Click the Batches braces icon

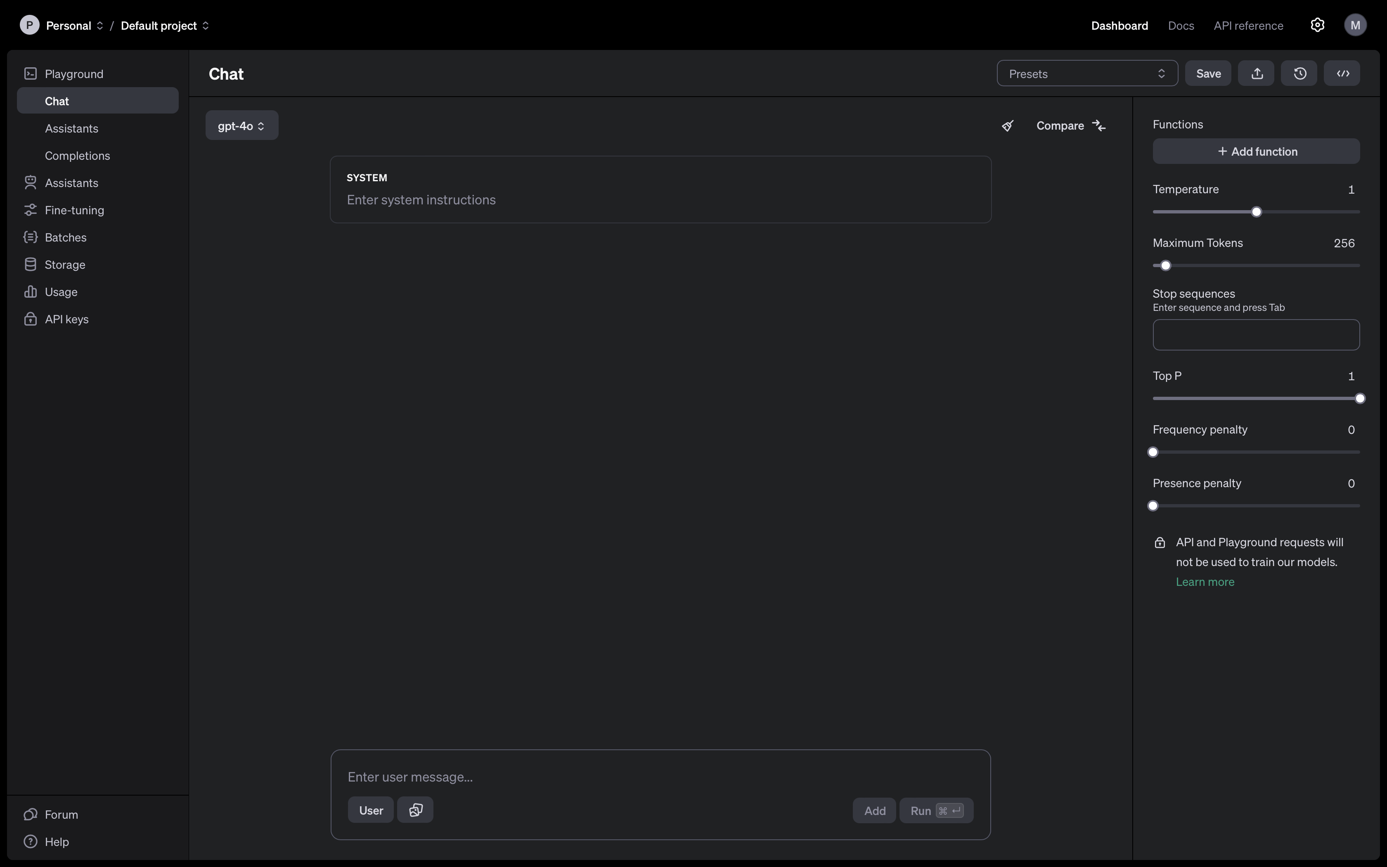click(31, 237)
